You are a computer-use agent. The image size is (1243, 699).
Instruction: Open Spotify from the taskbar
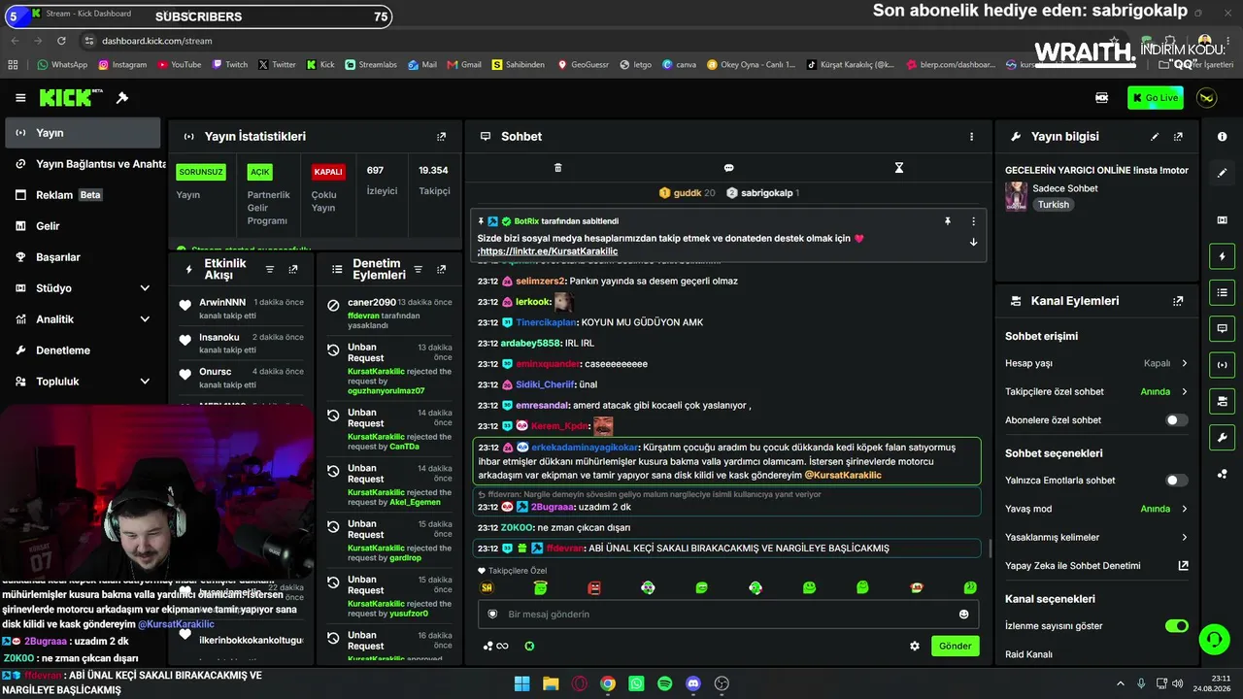pyautogui.click(x=665, y=683)
